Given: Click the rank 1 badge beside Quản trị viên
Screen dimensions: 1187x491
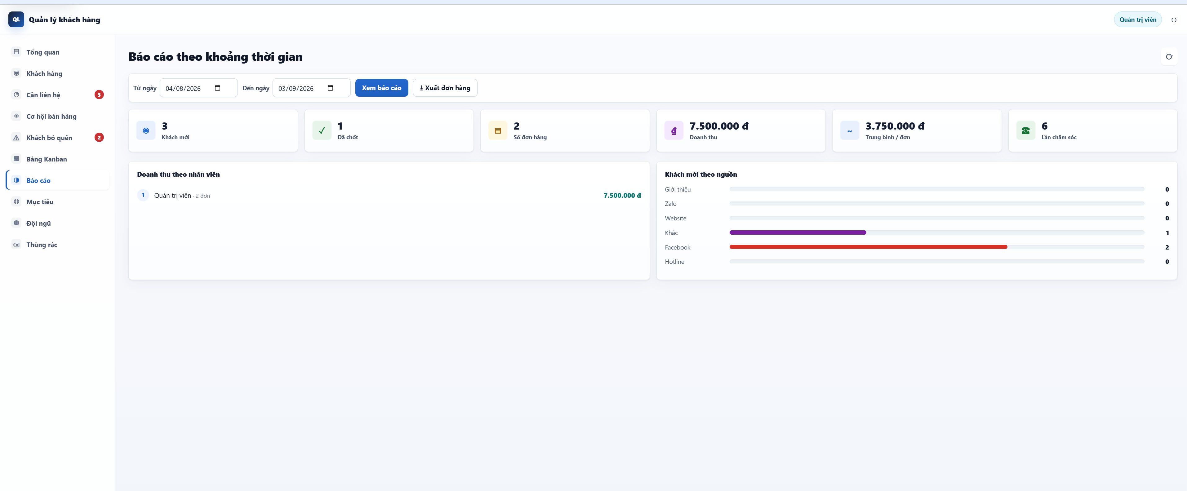Looking at the screenshot, I should 143,195.
